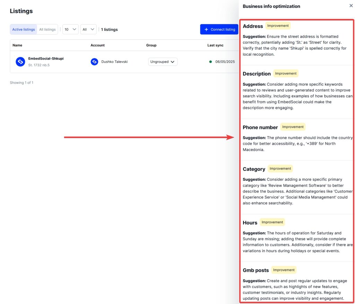Click the St. 1732 nb.5 address text
This screenshot has width=355, height=304.
point(39,65)
